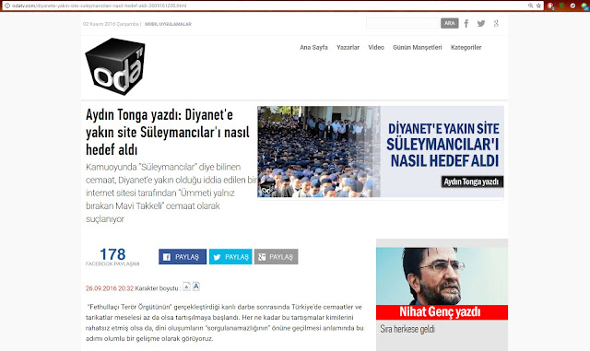Viewport: 590px width, 351px height.
Task: Open the green chat bubble extension
Action: pos(584,6)
